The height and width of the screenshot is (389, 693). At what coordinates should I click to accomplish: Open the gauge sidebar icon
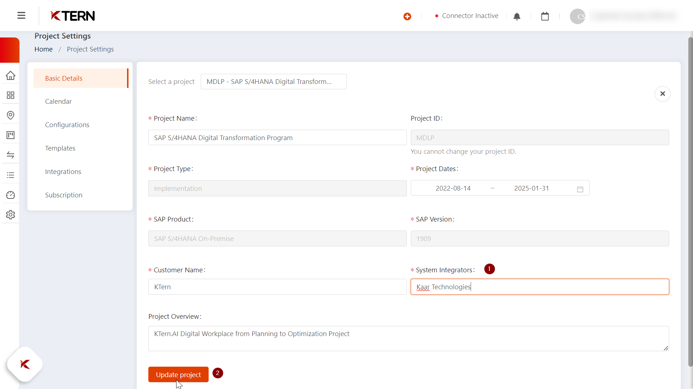pos(10,195)
